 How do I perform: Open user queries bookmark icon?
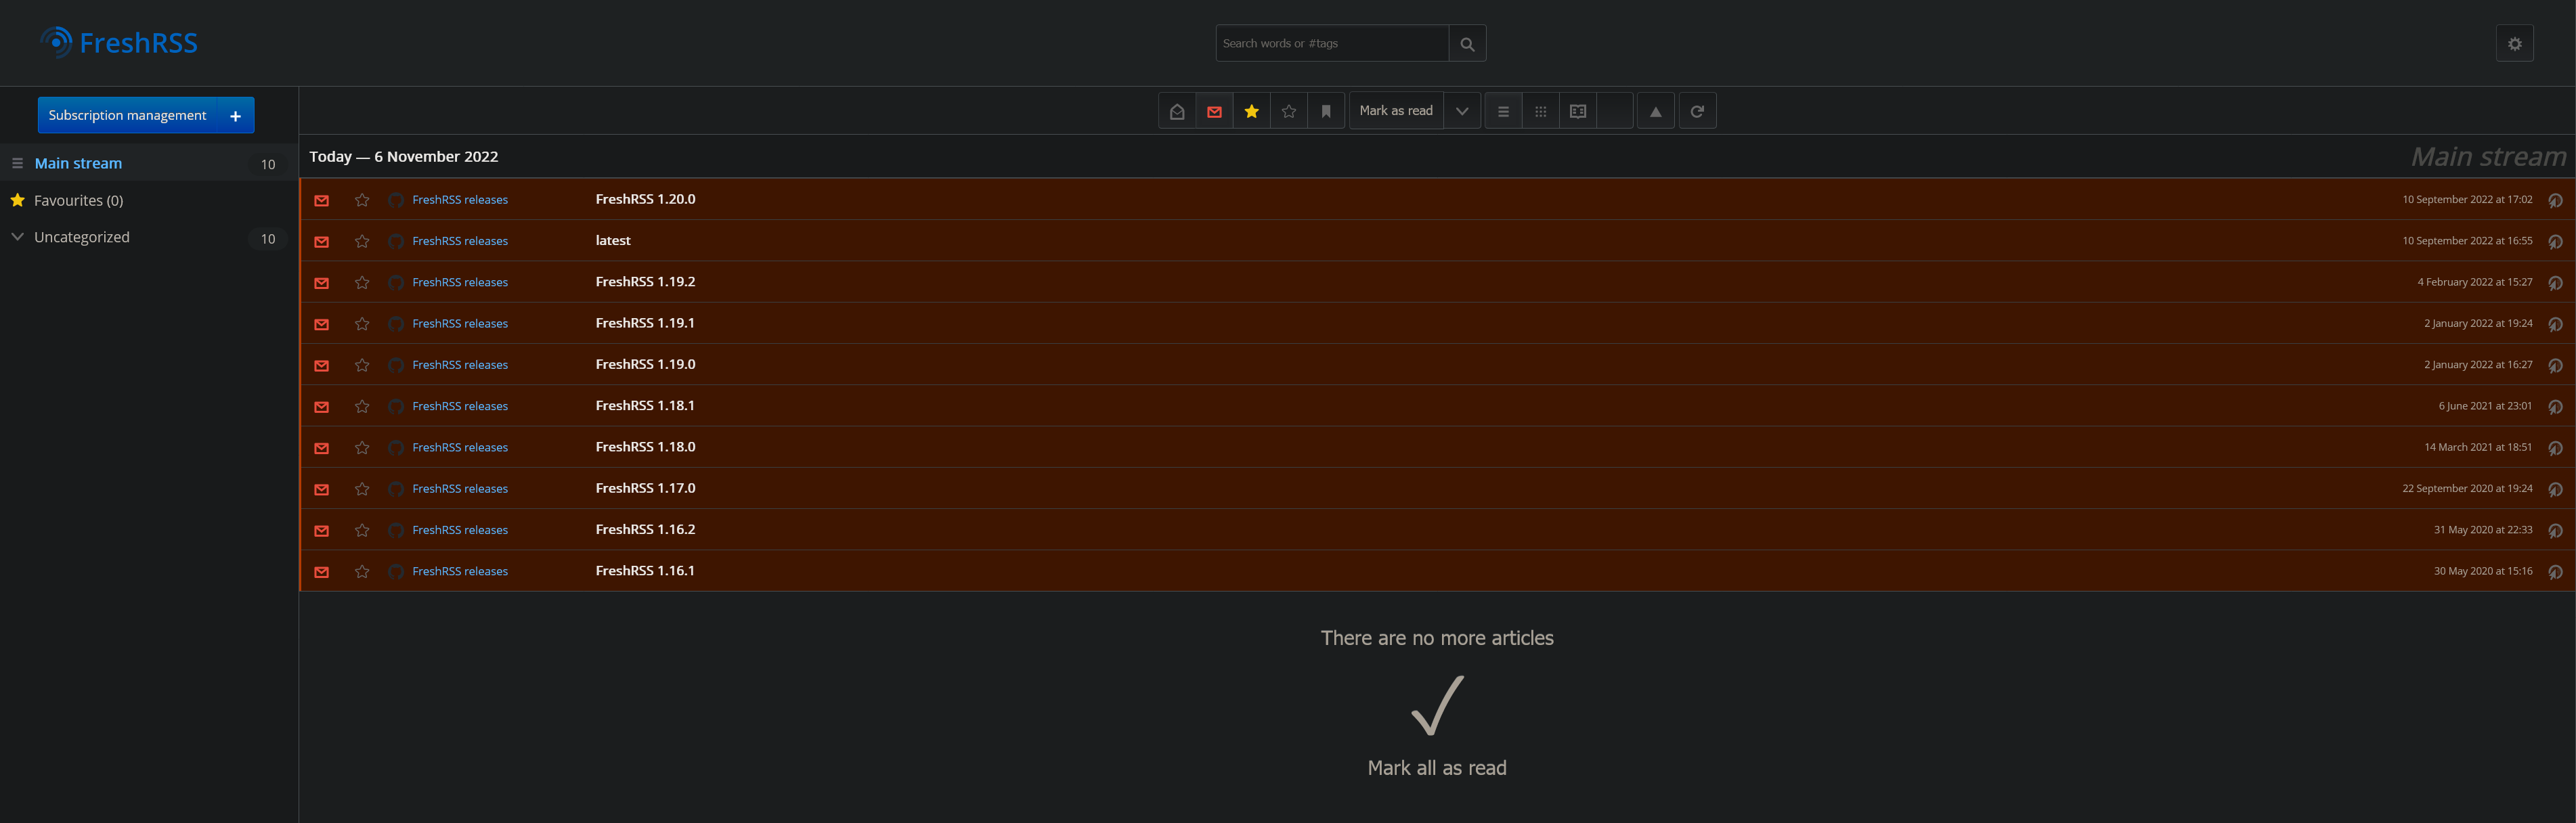(x=1325, y=111)
